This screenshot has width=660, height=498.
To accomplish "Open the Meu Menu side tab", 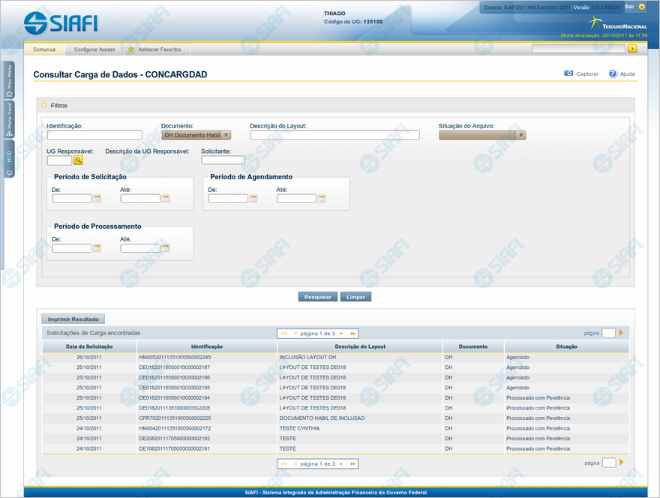I will (9, 81).
